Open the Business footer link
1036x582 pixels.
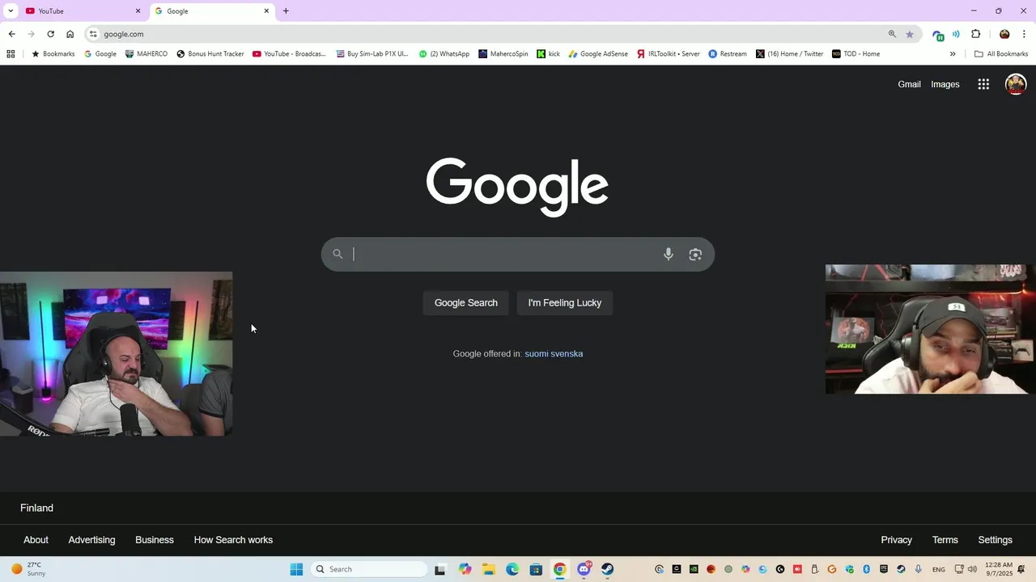(155, 540)
